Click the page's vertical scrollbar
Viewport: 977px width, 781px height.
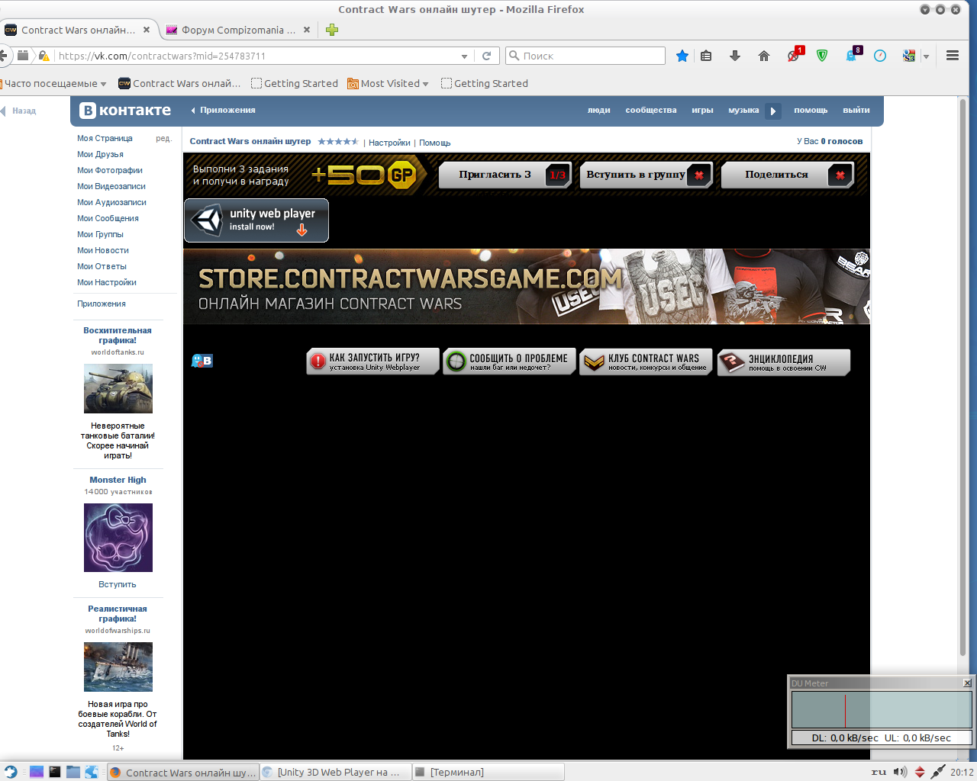(x=962, y=381)
